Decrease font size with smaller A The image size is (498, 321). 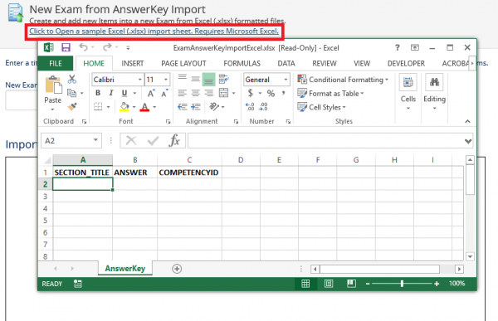click(164, 93)
